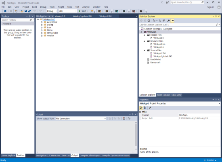This screenshot has width=222, height=162.
Task: Pin the Toolbox panel with auto-hide icon
Action: pyautogui.click(x=30, y=16)
